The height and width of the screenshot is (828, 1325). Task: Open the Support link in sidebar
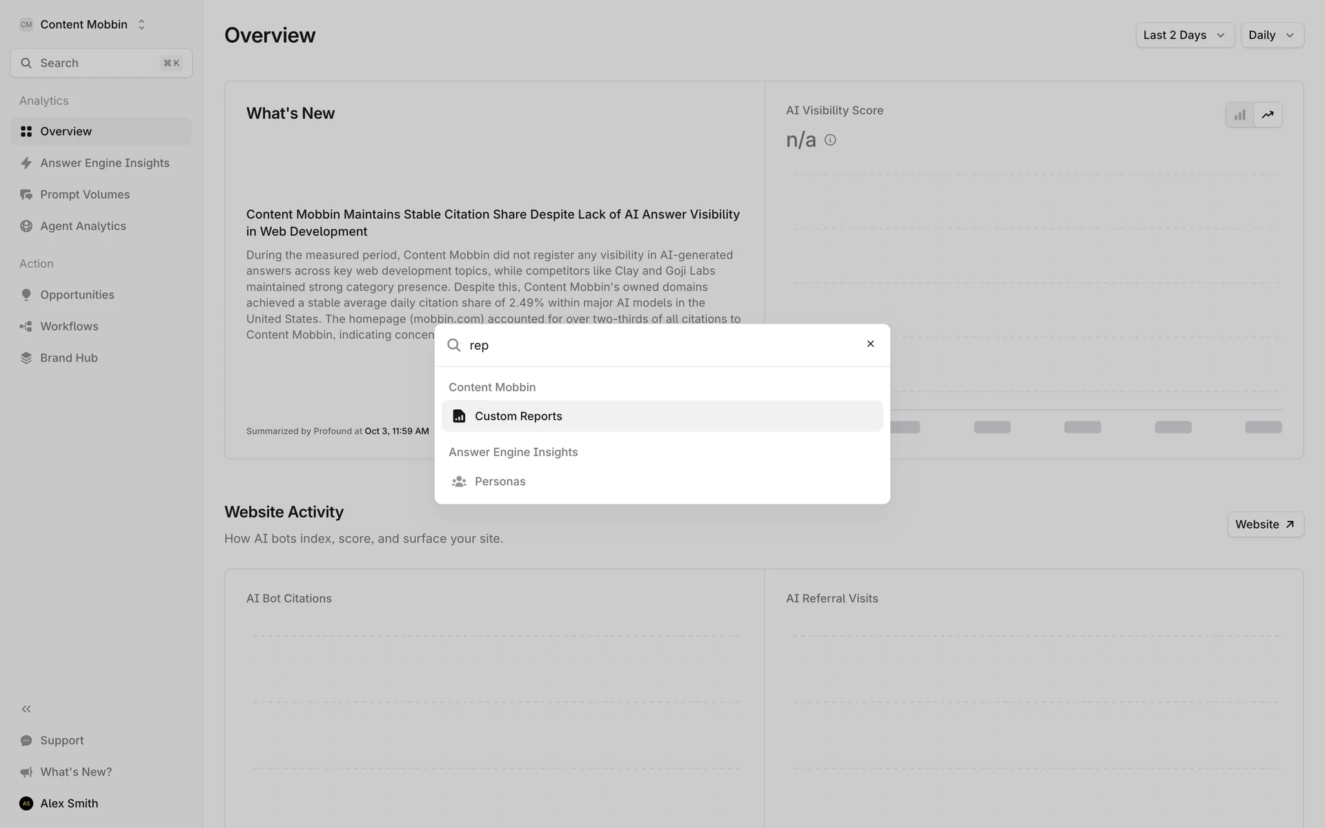click(61, 740)
